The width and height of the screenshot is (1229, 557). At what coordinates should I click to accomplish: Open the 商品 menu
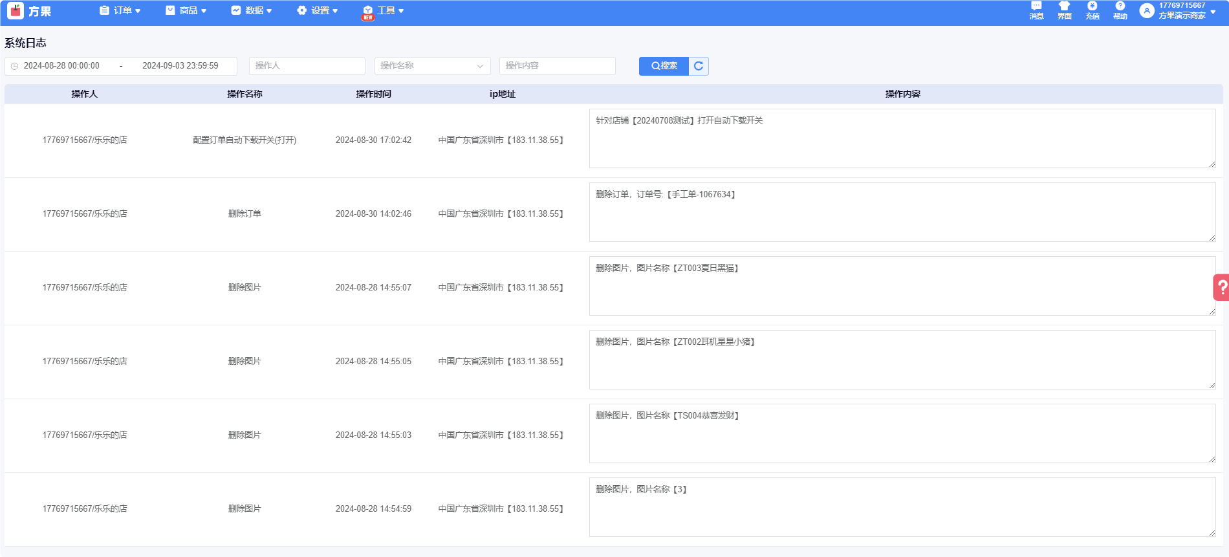(186, 11)
